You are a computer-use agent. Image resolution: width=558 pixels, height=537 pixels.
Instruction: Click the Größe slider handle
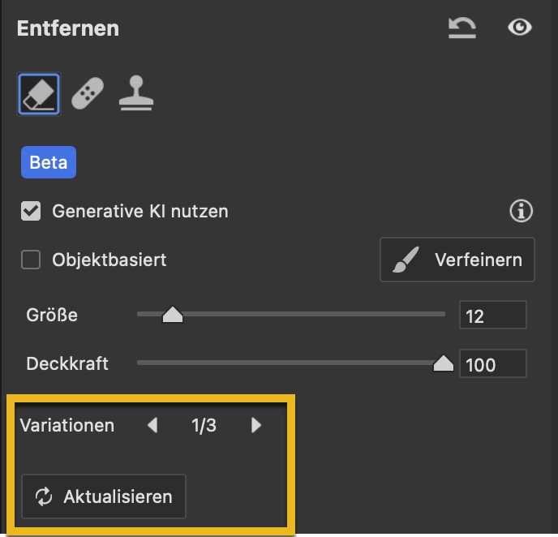pyautogui.click(x=173, y=315)
